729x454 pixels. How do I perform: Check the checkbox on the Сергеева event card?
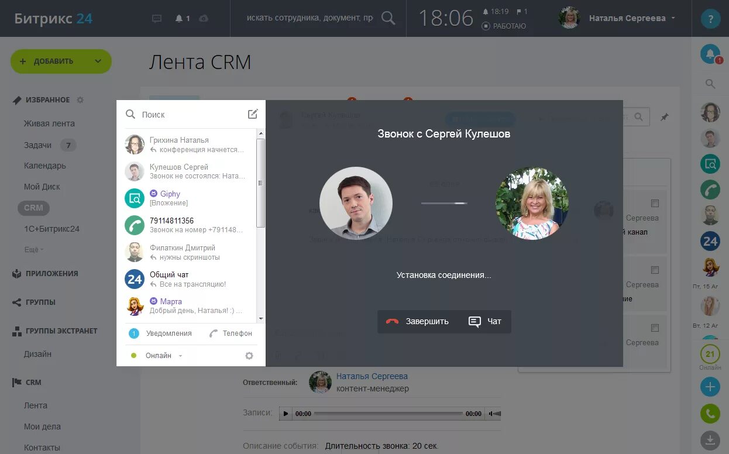(x=654, y=203)
